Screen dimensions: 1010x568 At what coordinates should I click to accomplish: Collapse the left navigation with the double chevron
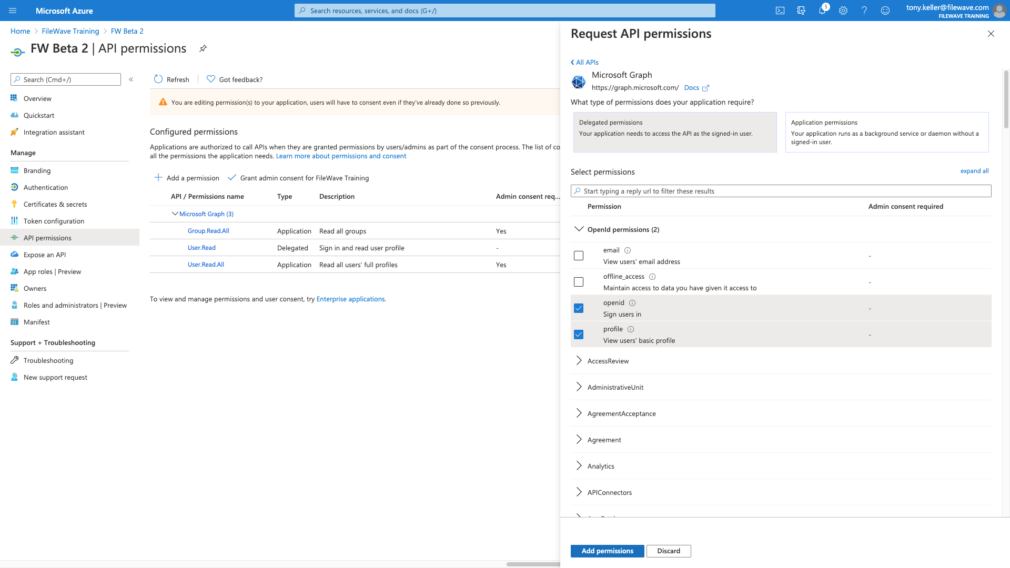tap(131, 79)
